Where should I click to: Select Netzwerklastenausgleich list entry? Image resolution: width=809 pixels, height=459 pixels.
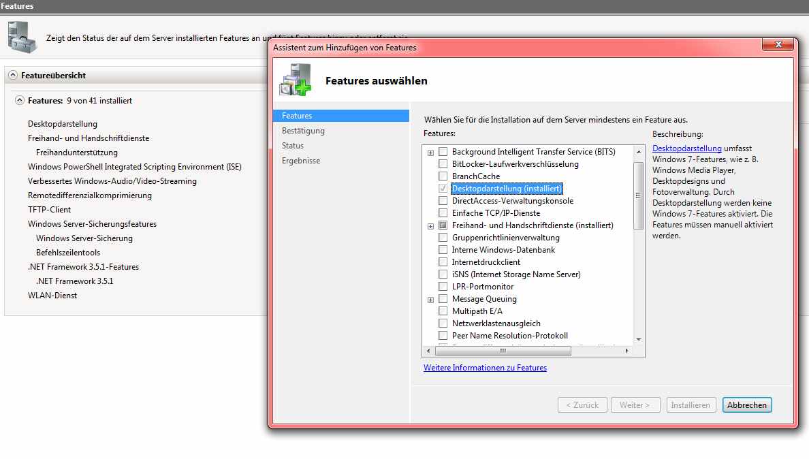pyautogui.click(x=496, y=323)
